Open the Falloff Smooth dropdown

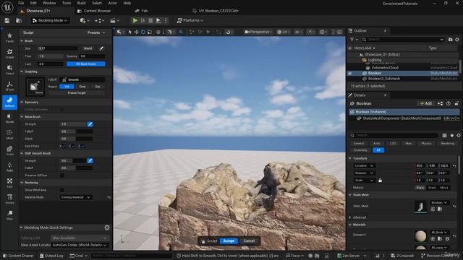click(x=82, y=79)
